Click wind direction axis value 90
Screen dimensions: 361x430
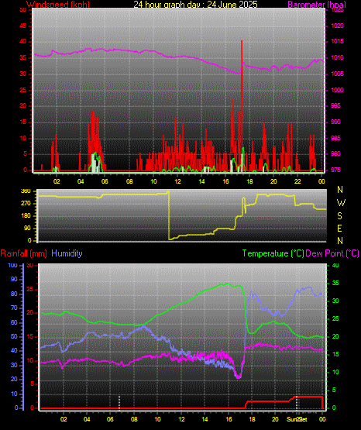pyautogui.click(x=27, y=229)
